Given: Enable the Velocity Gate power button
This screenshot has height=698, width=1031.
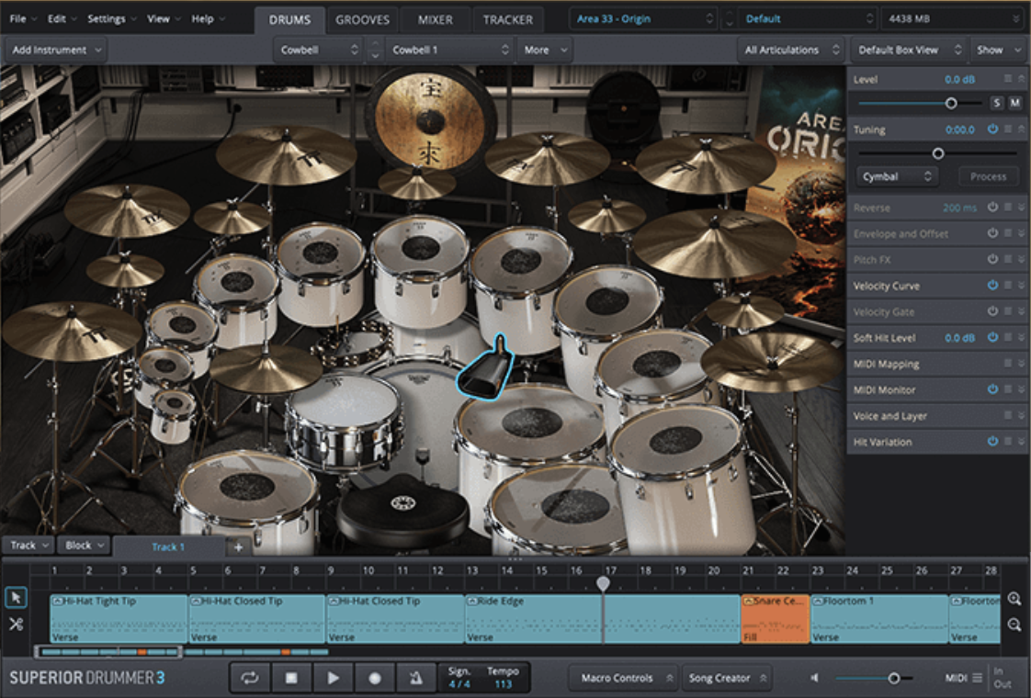Looking at the screenshot, I should (x=992, y=311).
